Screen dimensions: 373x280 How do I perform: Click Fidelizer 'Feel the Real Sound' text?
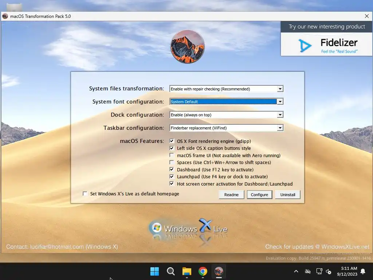tap(339, 51)
